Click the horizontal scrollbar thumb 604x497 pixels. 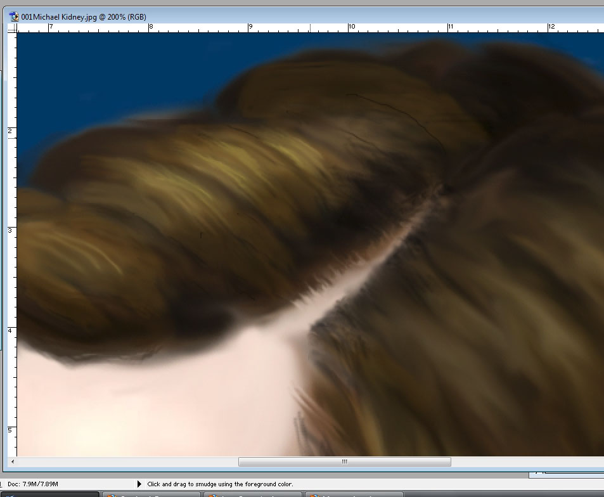point(344,461)
